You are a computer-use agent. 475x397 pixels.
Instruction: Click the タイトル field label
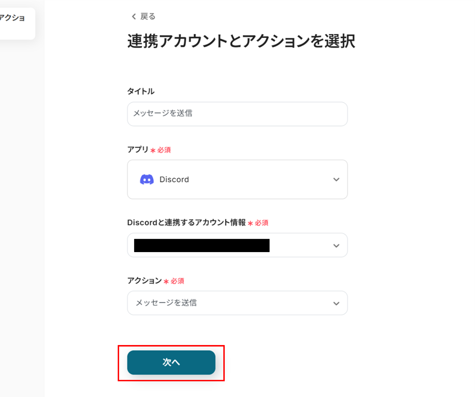coord(141,91)
